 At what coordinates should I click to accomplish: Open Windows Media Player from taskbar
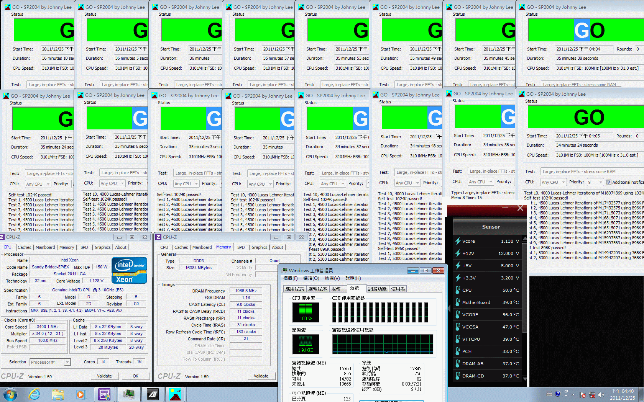[80, 394]
